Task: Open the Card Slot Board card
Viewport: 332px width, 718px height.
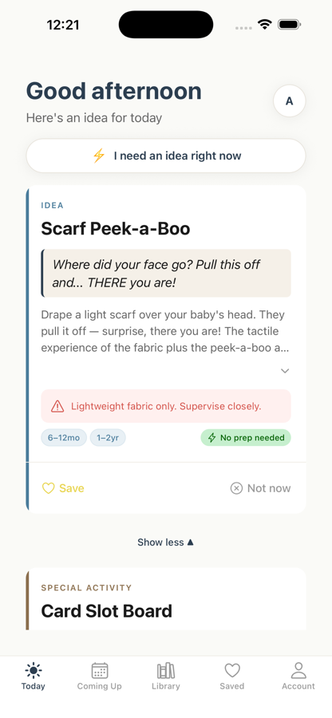Action: coord(166,599)
